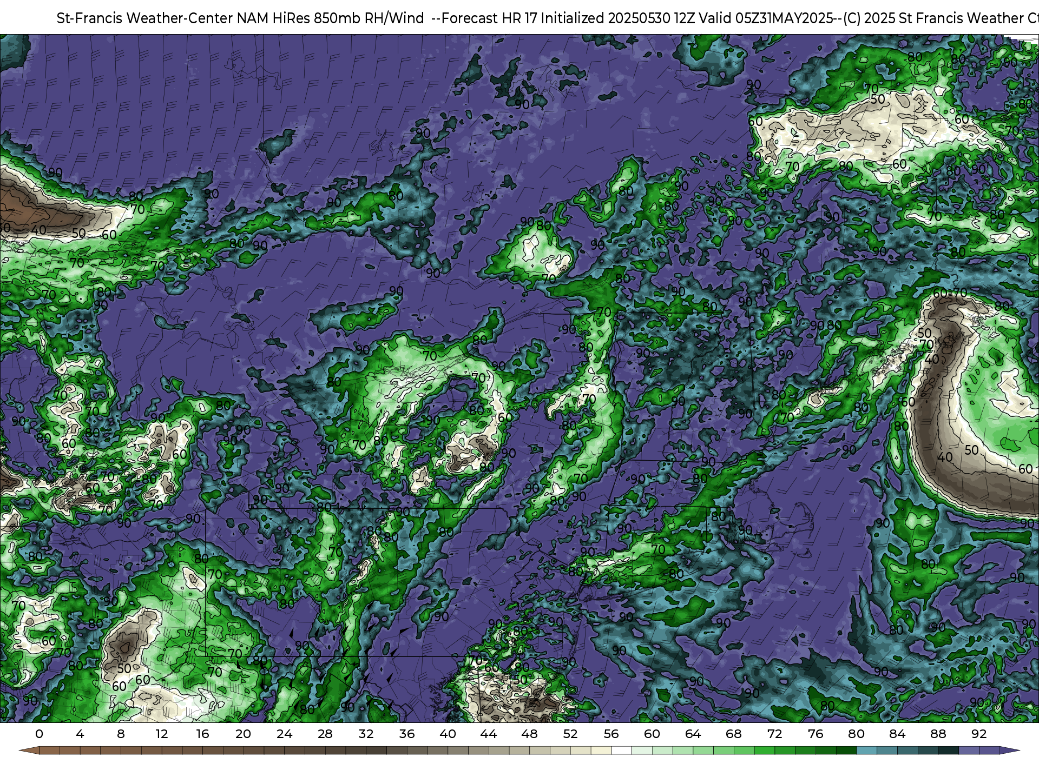The height and width of the screenshot is (757, 1039).
Task: Click the colorbar tick label 16
Action: tap(202, 734)
